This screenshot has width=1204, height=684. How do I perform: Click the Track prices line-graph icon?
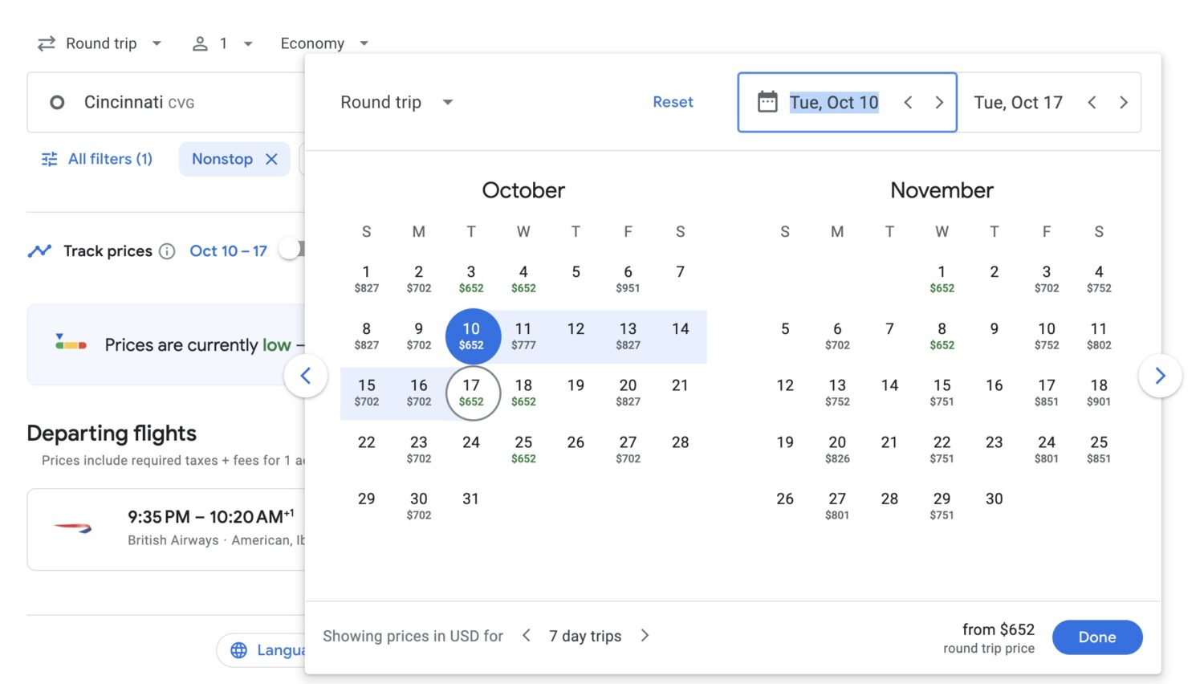click(39, 250)
